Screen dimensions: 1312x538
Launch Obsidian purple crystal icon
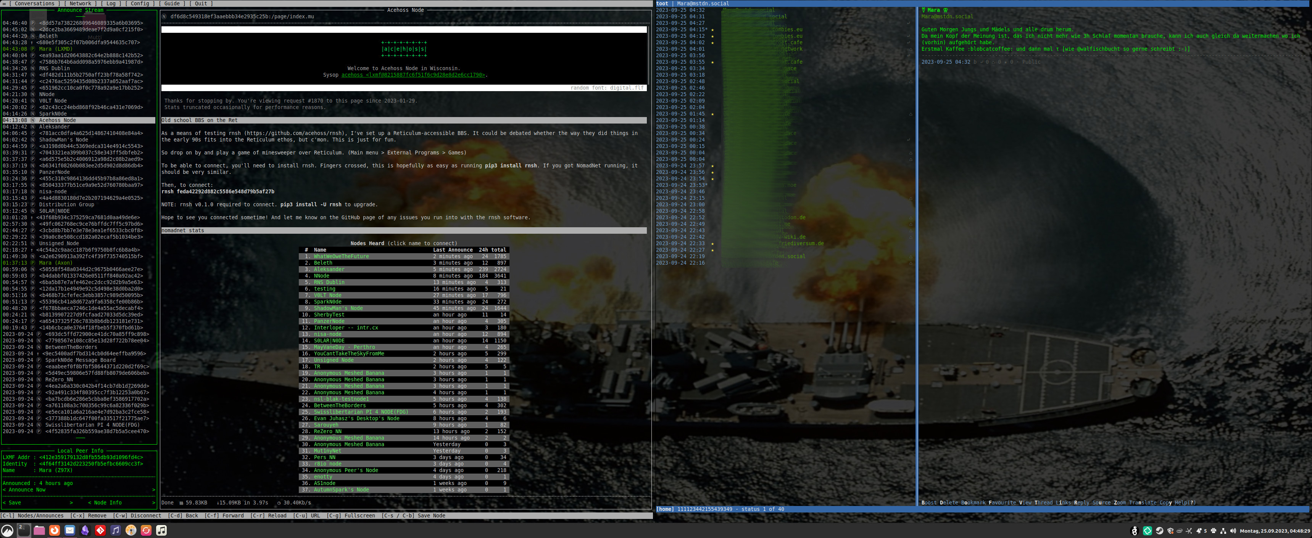coord(85,530)
